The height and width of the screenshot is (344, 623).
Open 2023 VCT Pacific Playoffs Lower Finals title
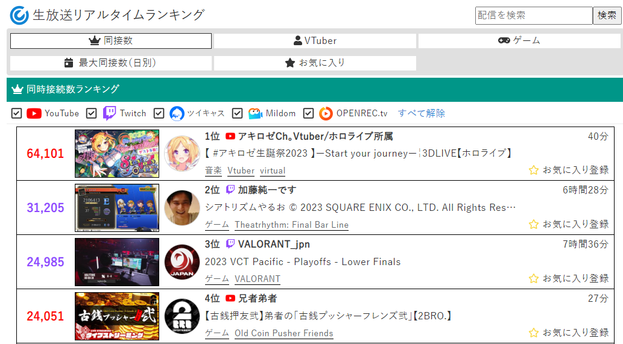click(x=303, y=262)
